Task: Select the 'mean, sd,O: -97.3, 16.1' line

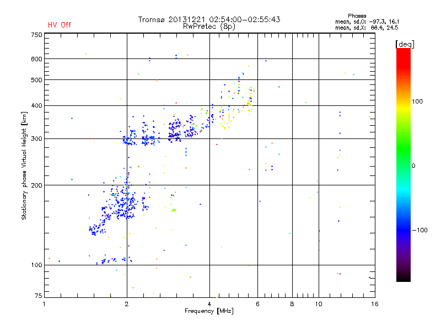Action: click(367, 22)
